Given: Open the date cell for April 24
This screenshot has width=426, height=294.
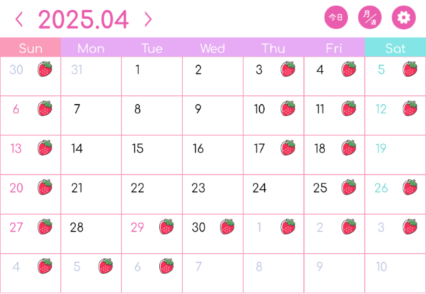Looking at the screenshot, I should click(273, 194).
